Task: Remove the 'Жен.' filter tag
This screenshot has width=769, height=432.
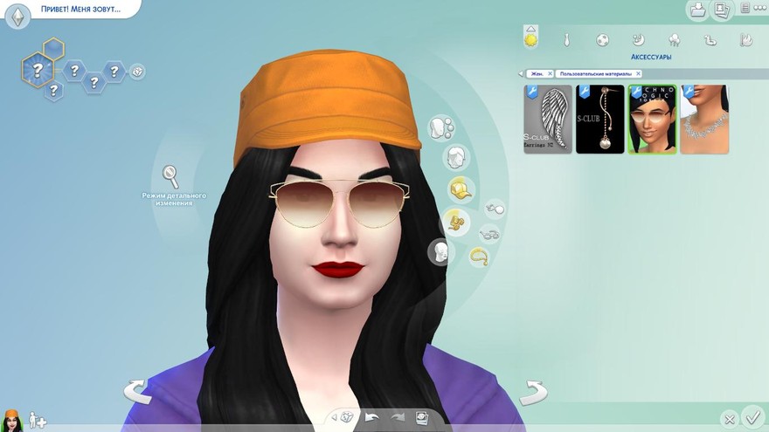Action: coord(550,73)
